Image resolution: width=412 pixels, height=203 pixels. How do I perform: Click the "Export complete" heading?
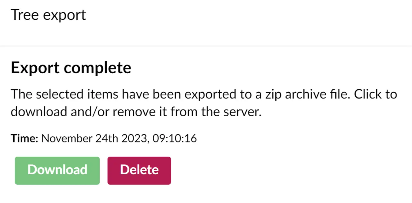[71, 68]
